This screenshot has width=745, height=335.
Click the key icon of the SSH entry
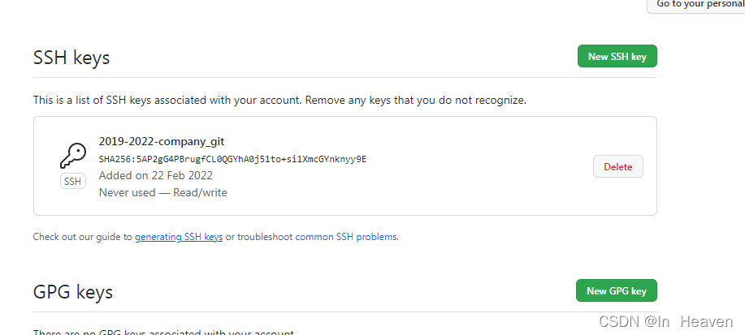pyautogui.click(x=72, y=156)
